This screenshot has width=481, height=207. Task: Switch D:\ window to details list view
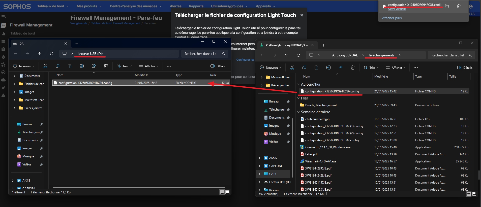tap(222, 192)
